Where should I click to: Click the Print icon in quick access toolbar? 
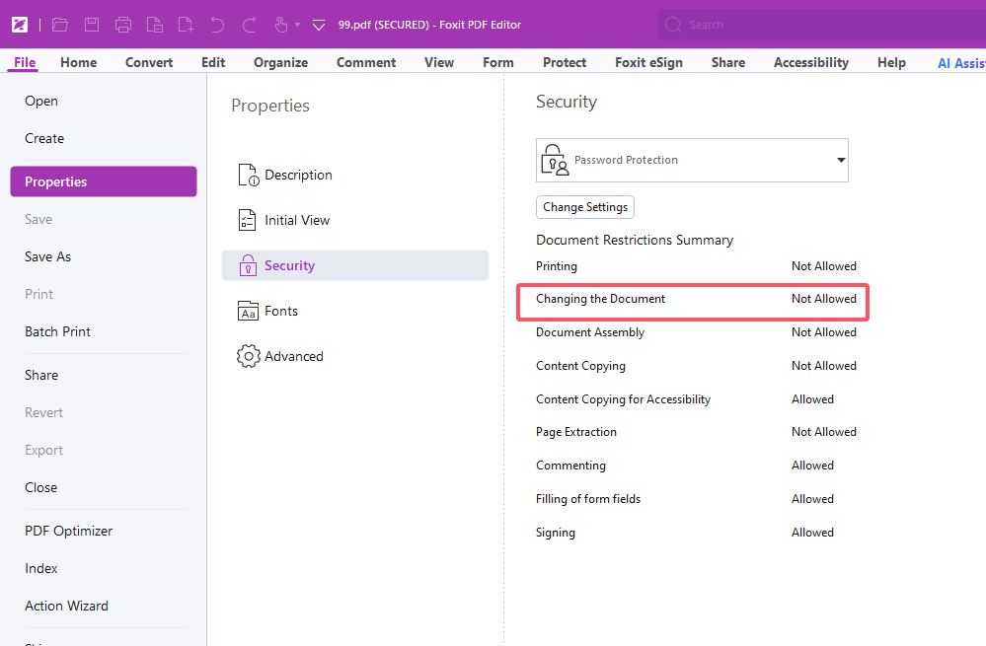123,25
